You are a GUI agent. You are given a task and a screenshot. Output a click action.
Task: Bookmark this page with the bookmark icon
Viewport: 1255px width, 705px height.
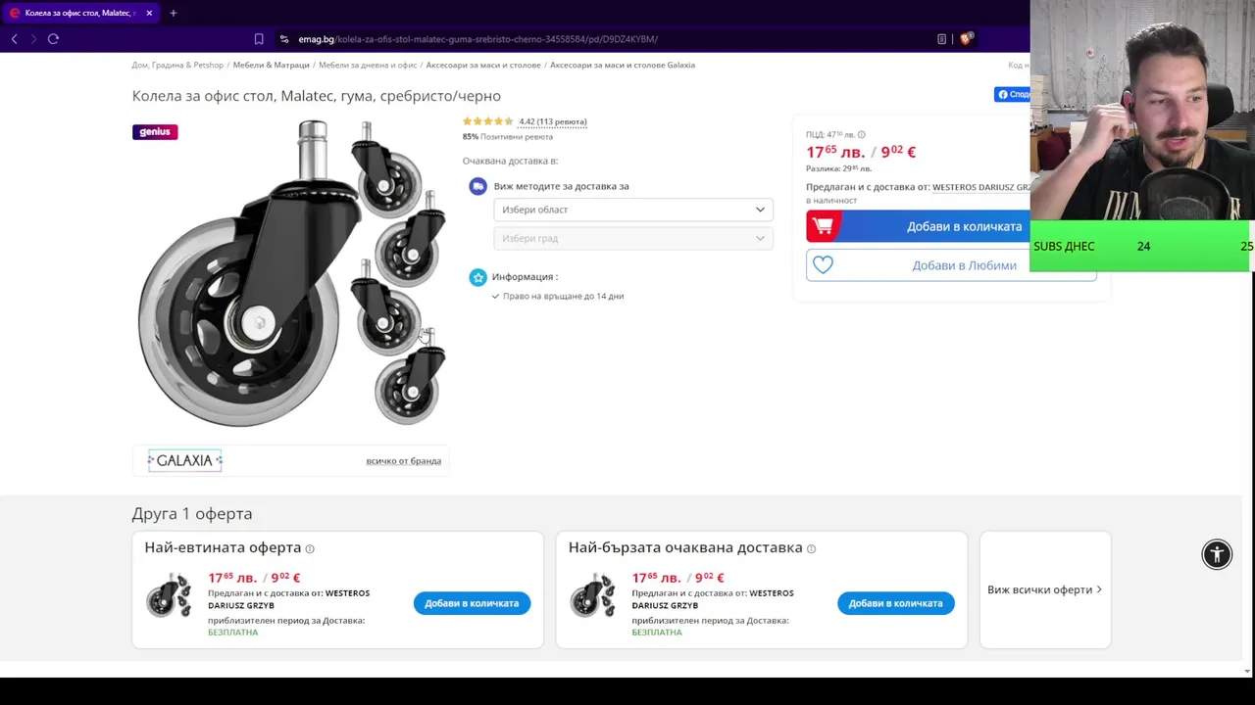(259, 39)
